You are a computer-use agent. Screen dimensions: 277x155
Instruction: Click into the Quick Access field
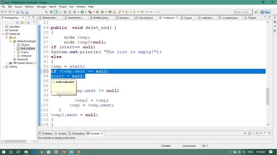click(242, 12)
